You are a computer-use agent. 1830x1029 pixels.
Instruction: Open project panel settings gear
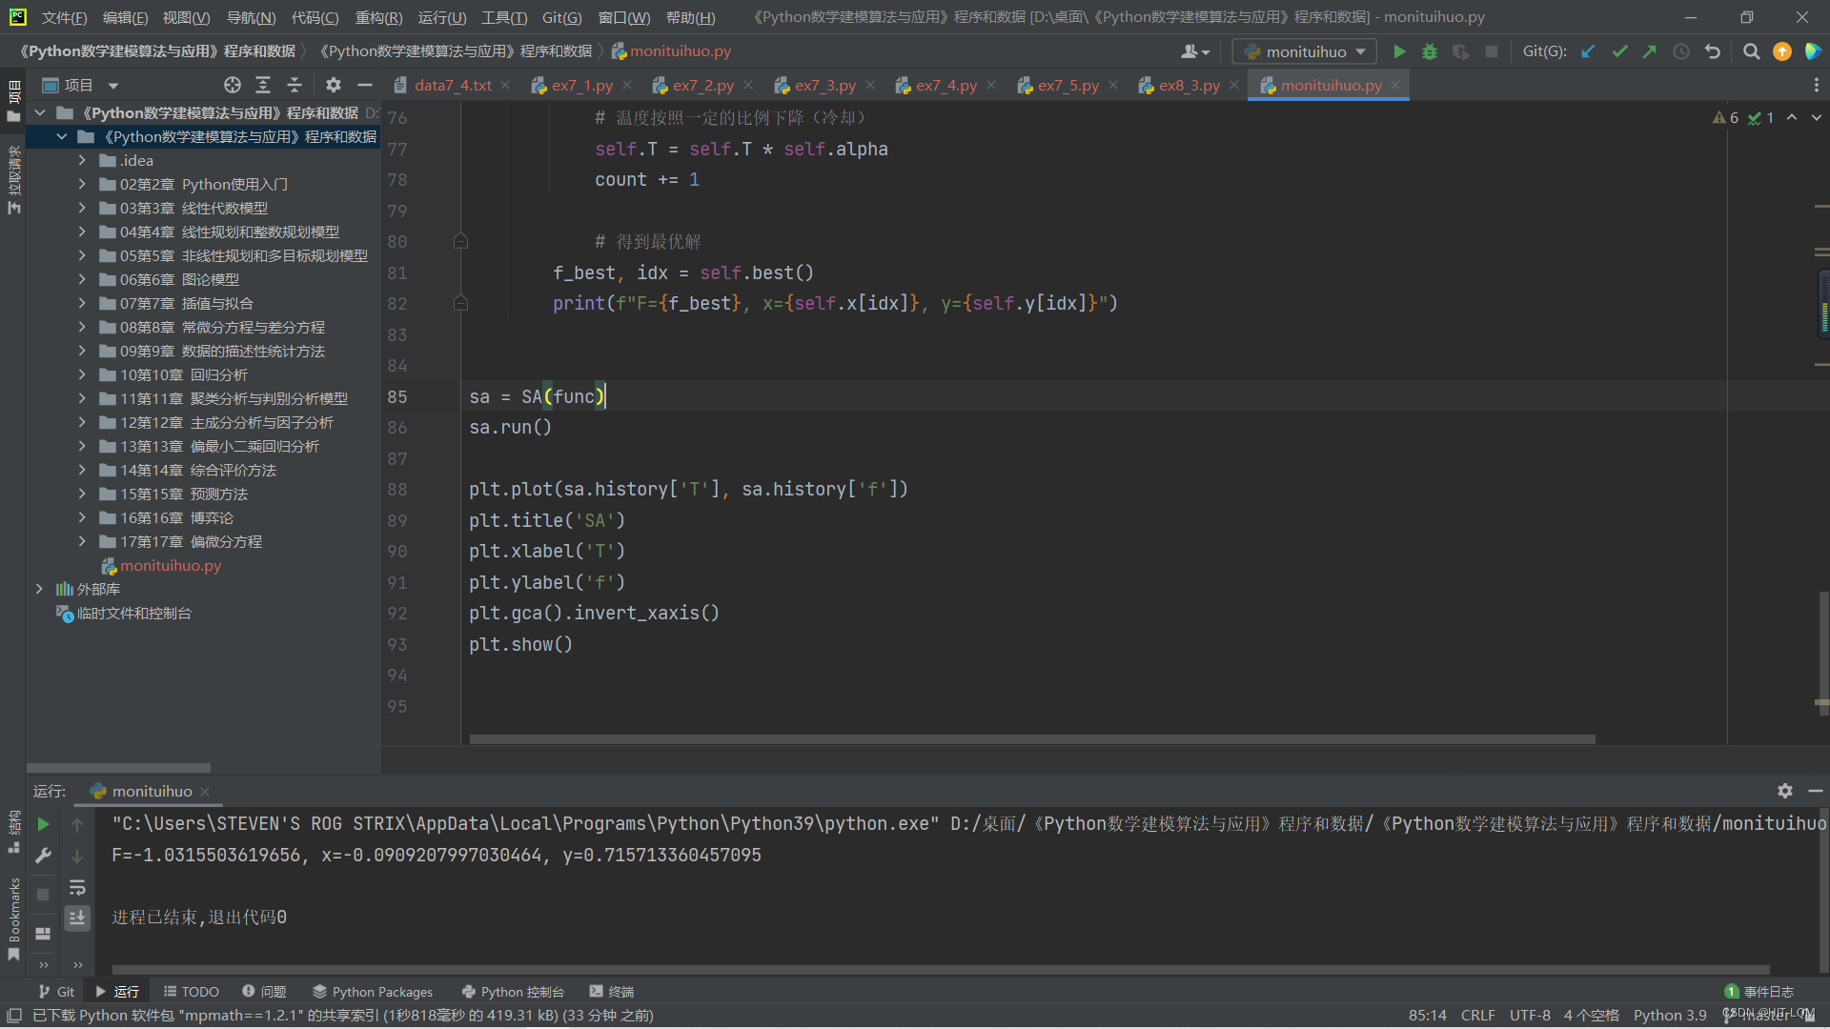tap(333, 85)
